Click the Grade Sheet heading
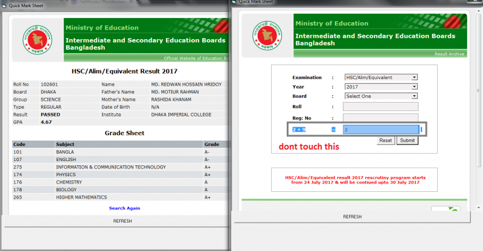The width and height of the screenshot is (483, 251). [x=124, y=133]
